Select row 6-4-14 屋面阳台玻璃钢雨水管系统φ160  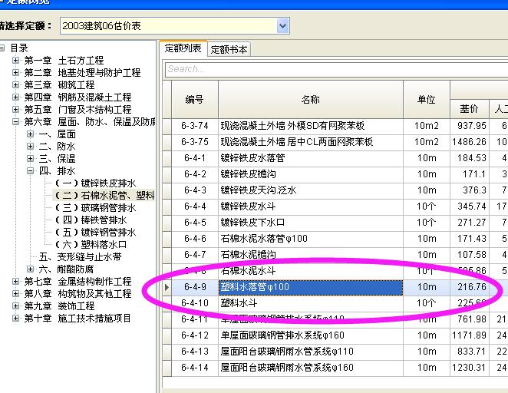(x=335, y=368)
